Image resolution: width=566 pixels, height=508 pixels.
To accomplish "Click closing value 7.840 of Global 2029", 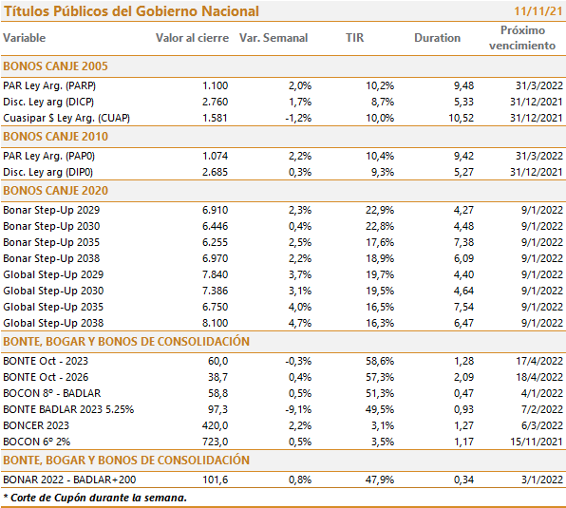I will (216, 275).
